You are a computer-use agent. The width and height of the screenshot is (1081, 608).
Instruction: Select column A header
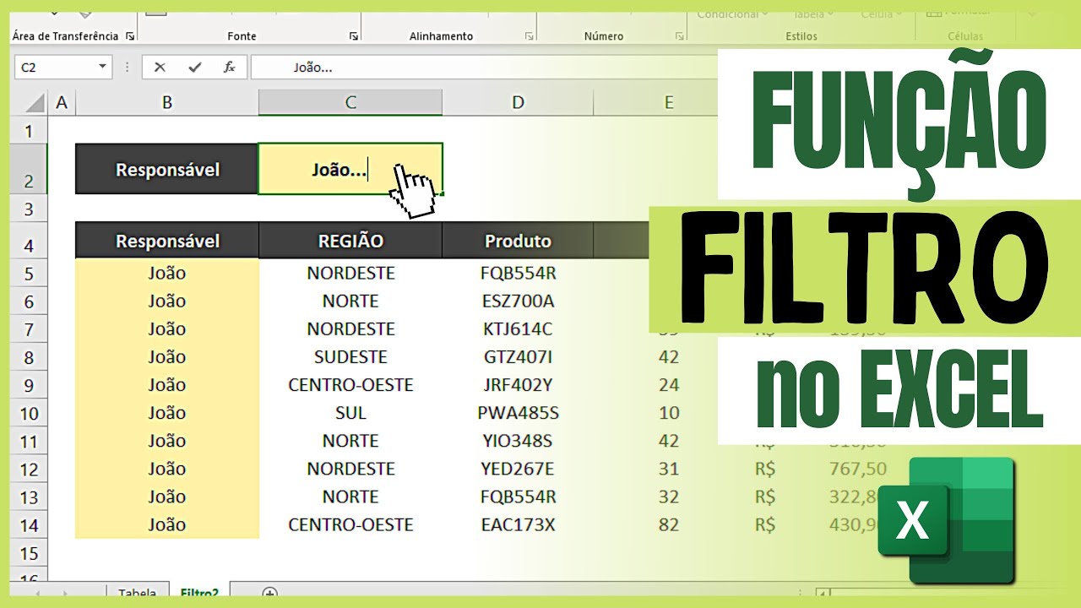point(61,102)
